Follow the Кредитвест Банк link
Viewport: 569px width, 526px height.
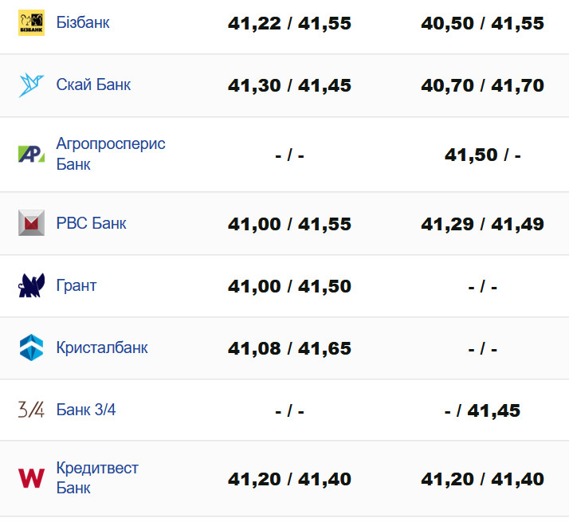pyautogui.click(x=97, y=477)
